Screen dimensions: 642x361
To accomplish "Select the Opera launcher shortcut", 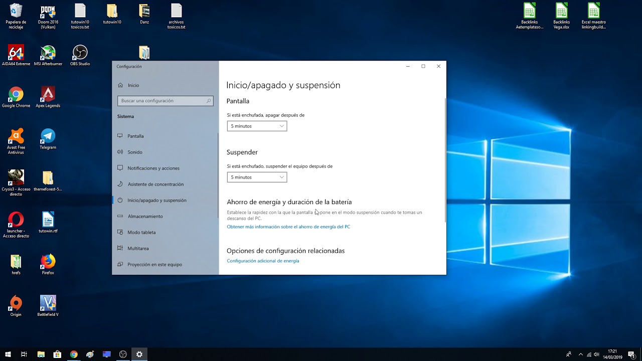I will 16,224.
